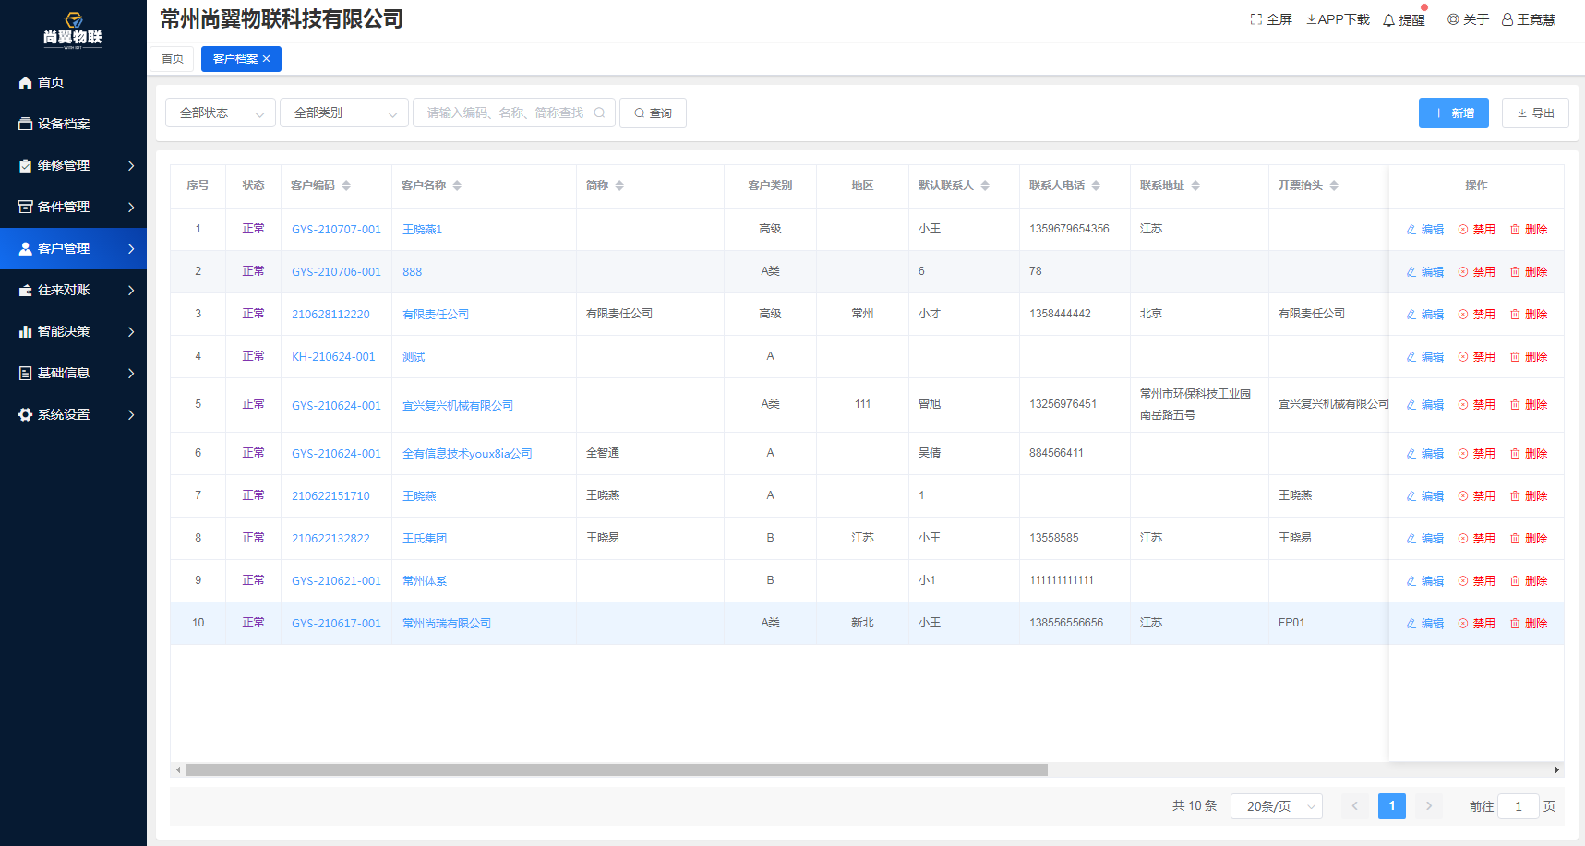The width and height of the screenshot is (1585, 846).
Task: Click the search magnifier inside search box
Action: coord(599,113)
